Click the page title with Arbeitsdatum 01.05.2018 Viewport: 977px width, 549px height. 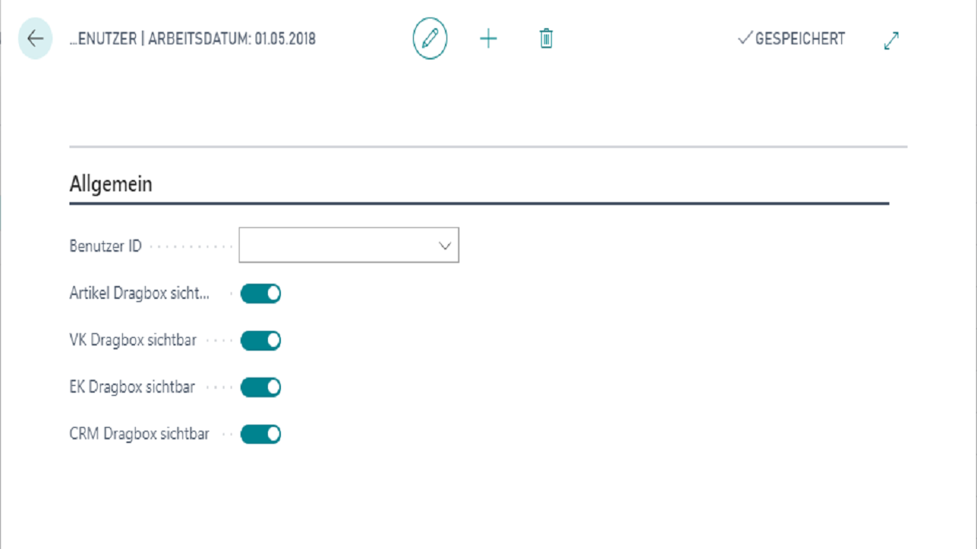pyautogui.click(x=192, y=39)
